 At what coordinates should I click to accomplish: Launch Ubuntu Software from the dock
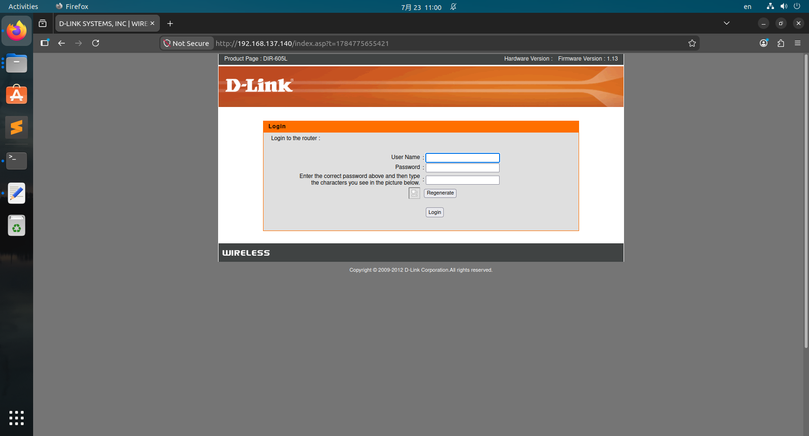tap(17, 95)
